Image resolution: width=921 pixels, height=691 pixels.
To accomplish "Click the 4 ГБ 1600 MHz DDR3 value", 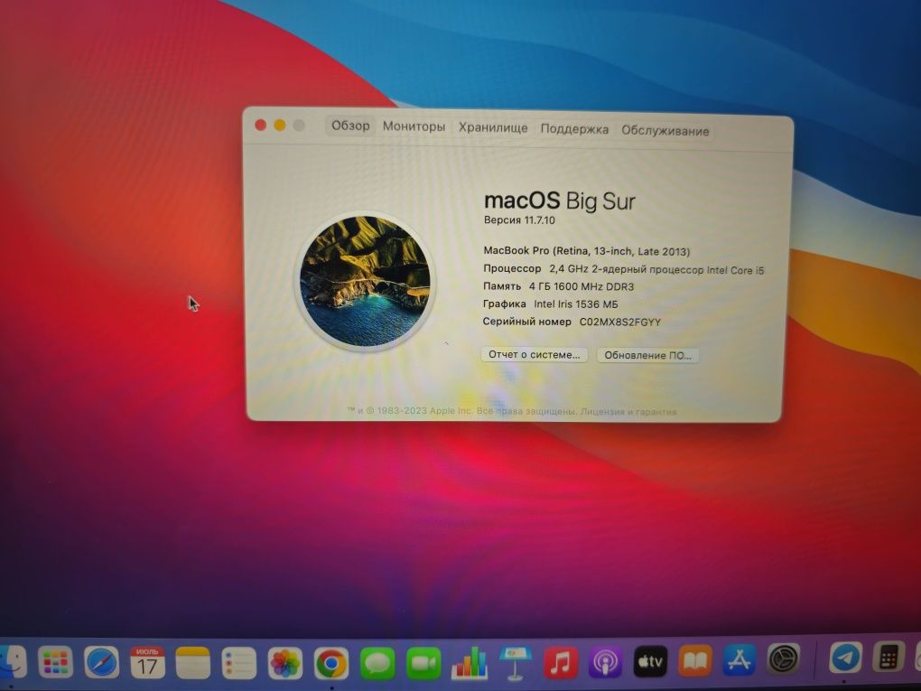I will coord(581,286).
